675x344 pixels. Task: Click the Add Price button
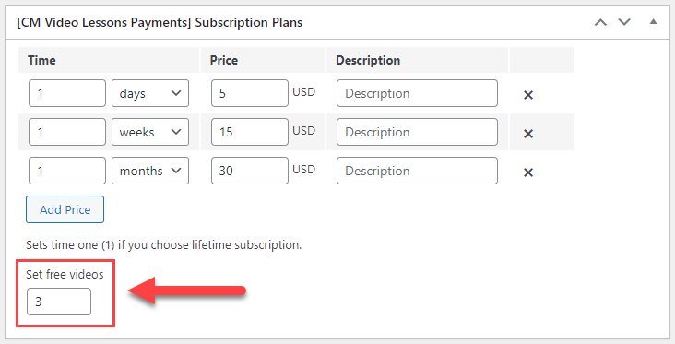tap(65, 209)
